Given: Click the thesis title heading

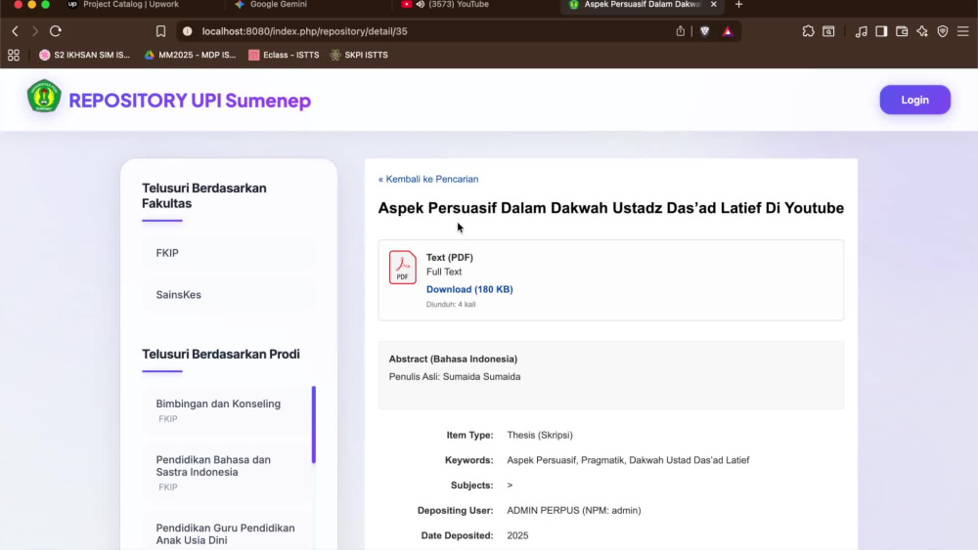Looking at the screenshot, I should pyautogui.click(x=610, y=208).
